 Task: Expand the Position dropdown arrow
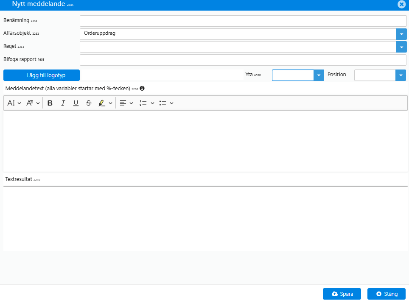tap(401, 75)
